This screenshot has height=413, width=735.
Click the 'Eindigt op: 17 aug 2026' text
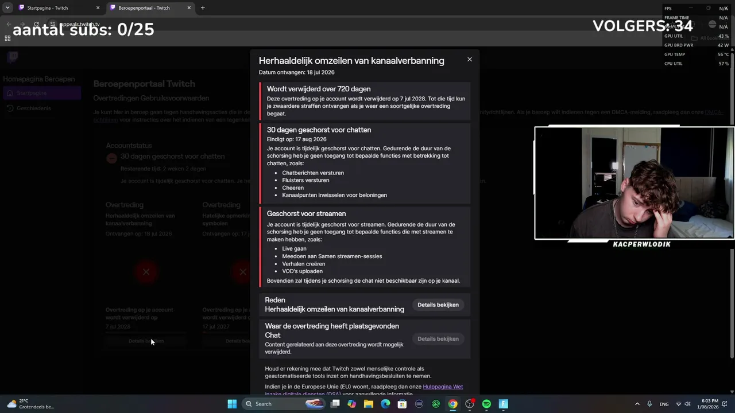(296, 139)
